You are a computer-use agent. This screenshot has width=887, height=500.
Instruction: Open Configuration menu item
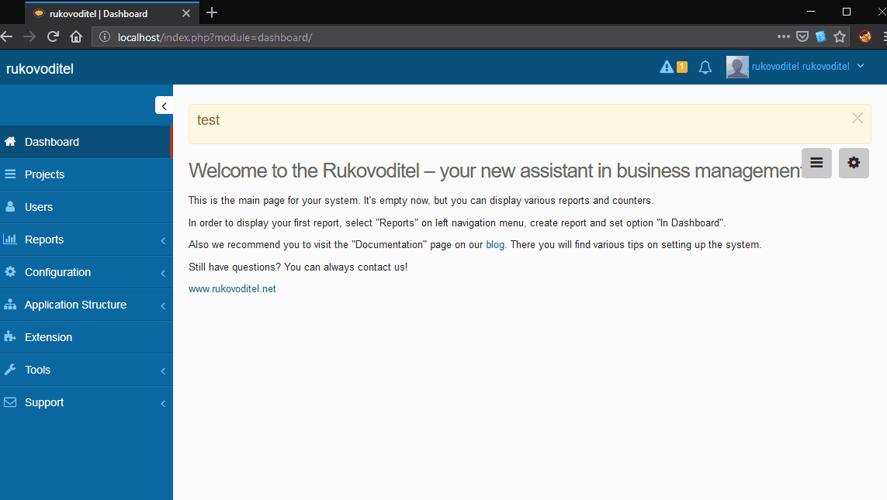pos(86,272)
